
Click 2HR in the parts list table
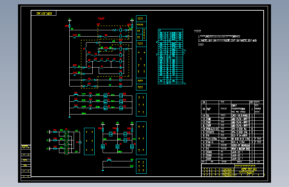point(209,119)
